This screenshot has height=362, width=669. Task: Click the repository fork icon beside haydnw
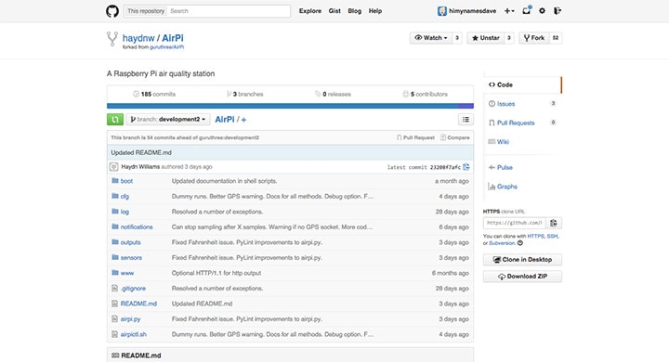click(112, 39)
